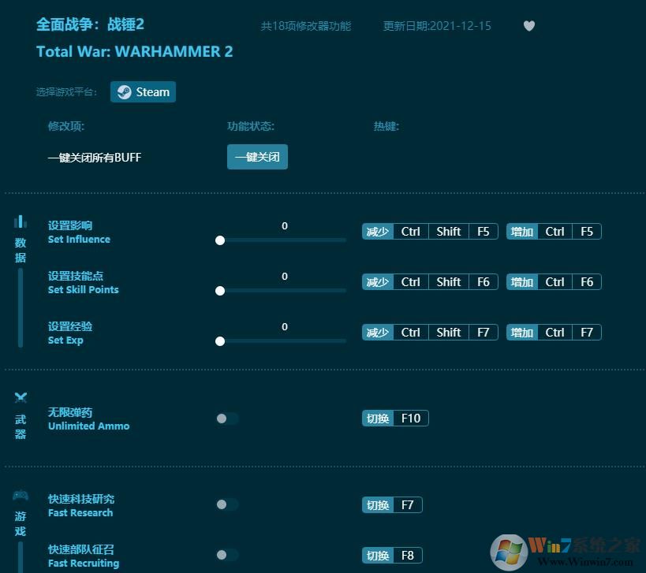Click the 增加 button for Set Influence

[x=521, y=231]
